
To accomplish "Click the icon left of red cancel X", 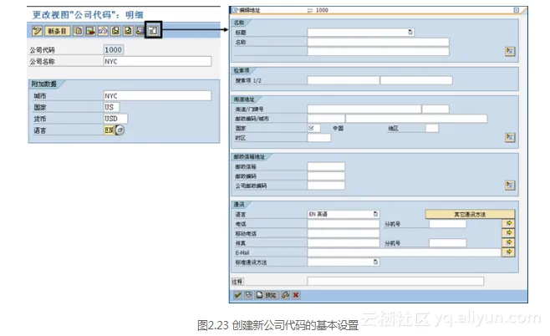I will tap(286, 295).
